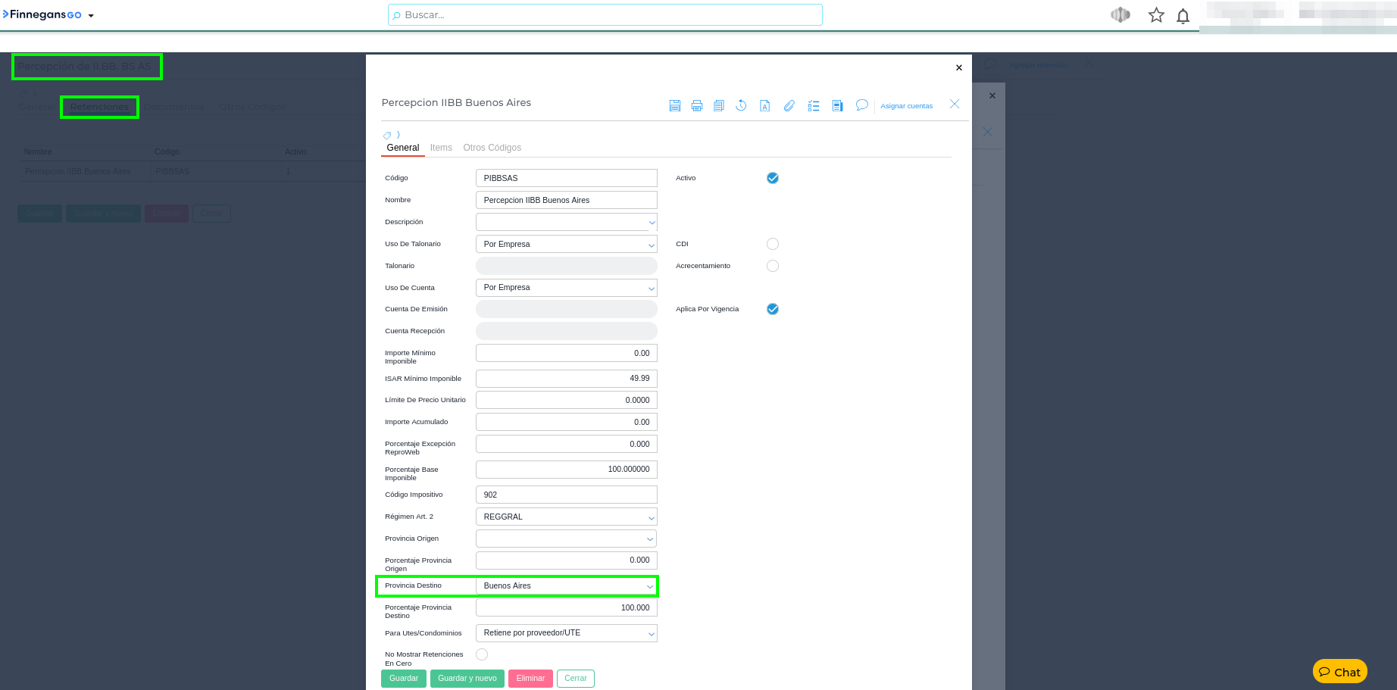1397x690 pixels.
Task: Click the save disk icon in toolbar
Action: click(x=674, y=106)
